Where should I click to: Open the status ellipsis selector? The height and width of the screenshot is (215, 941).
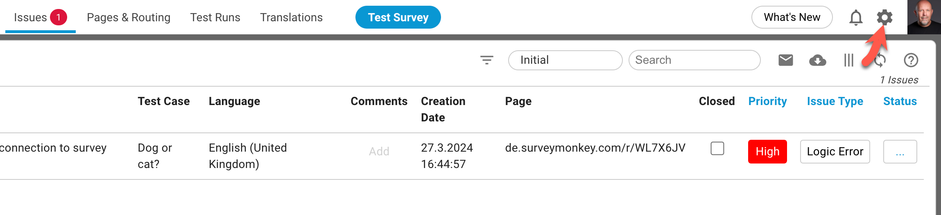coord(900,152)
